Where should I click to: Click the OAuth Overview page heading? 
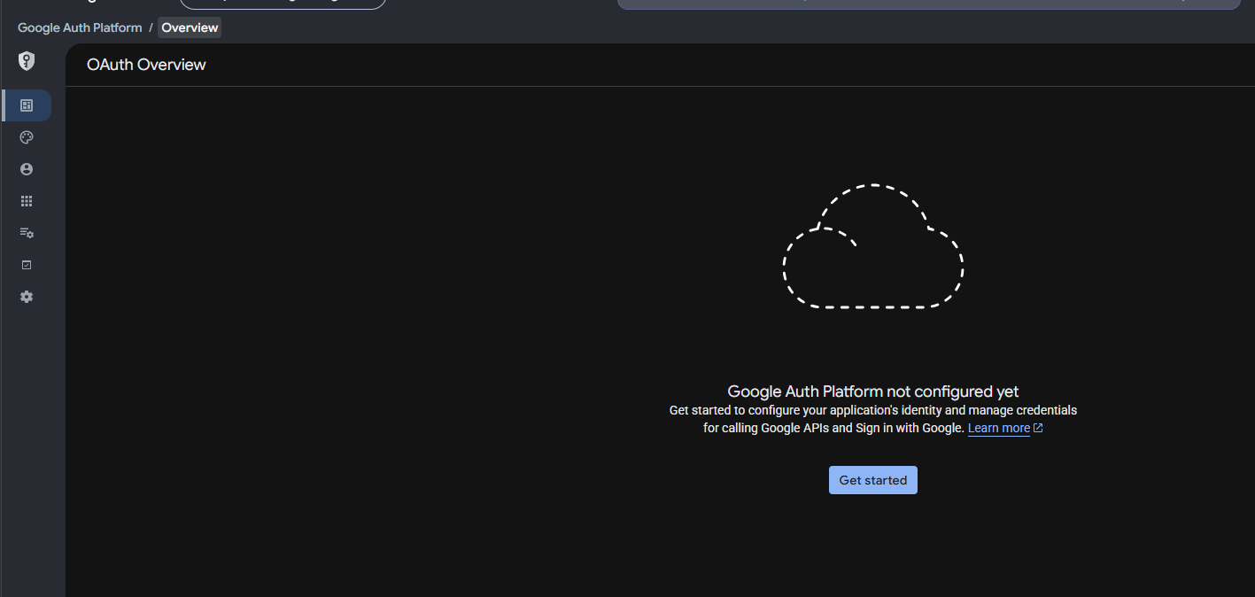(x=146, y=65)
